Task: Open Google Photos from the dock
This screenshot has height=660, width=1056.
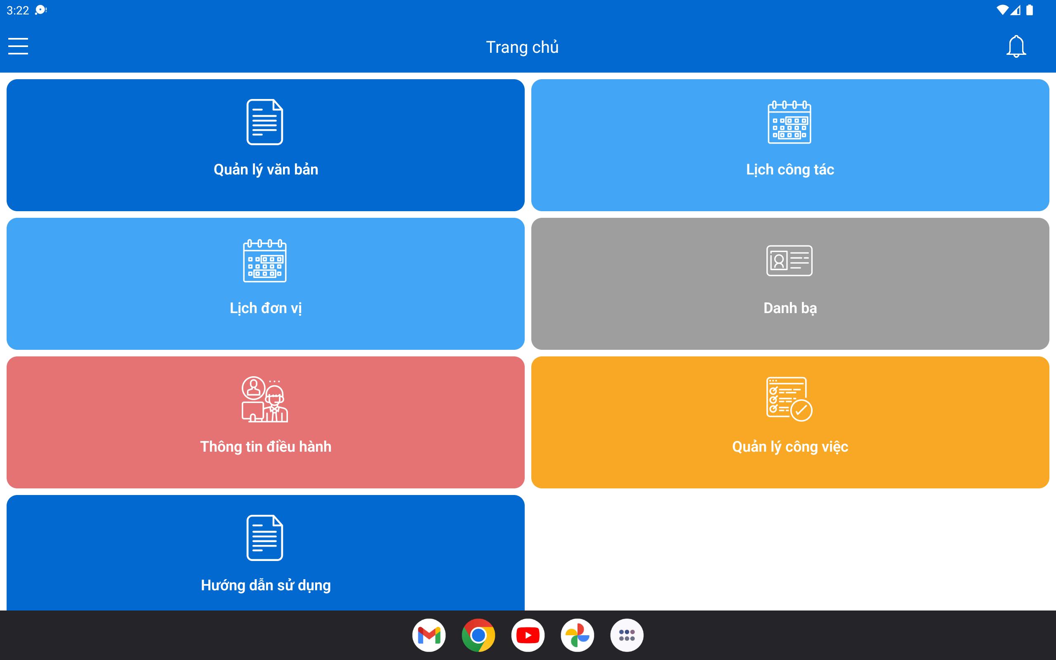Action: pos(577,635)
